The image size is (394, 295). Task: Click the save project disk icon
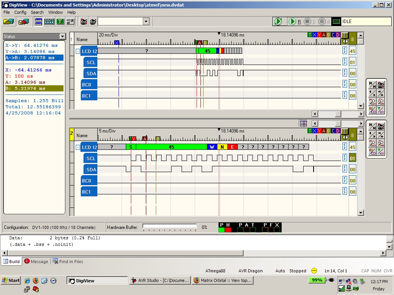tap(23, 22)
